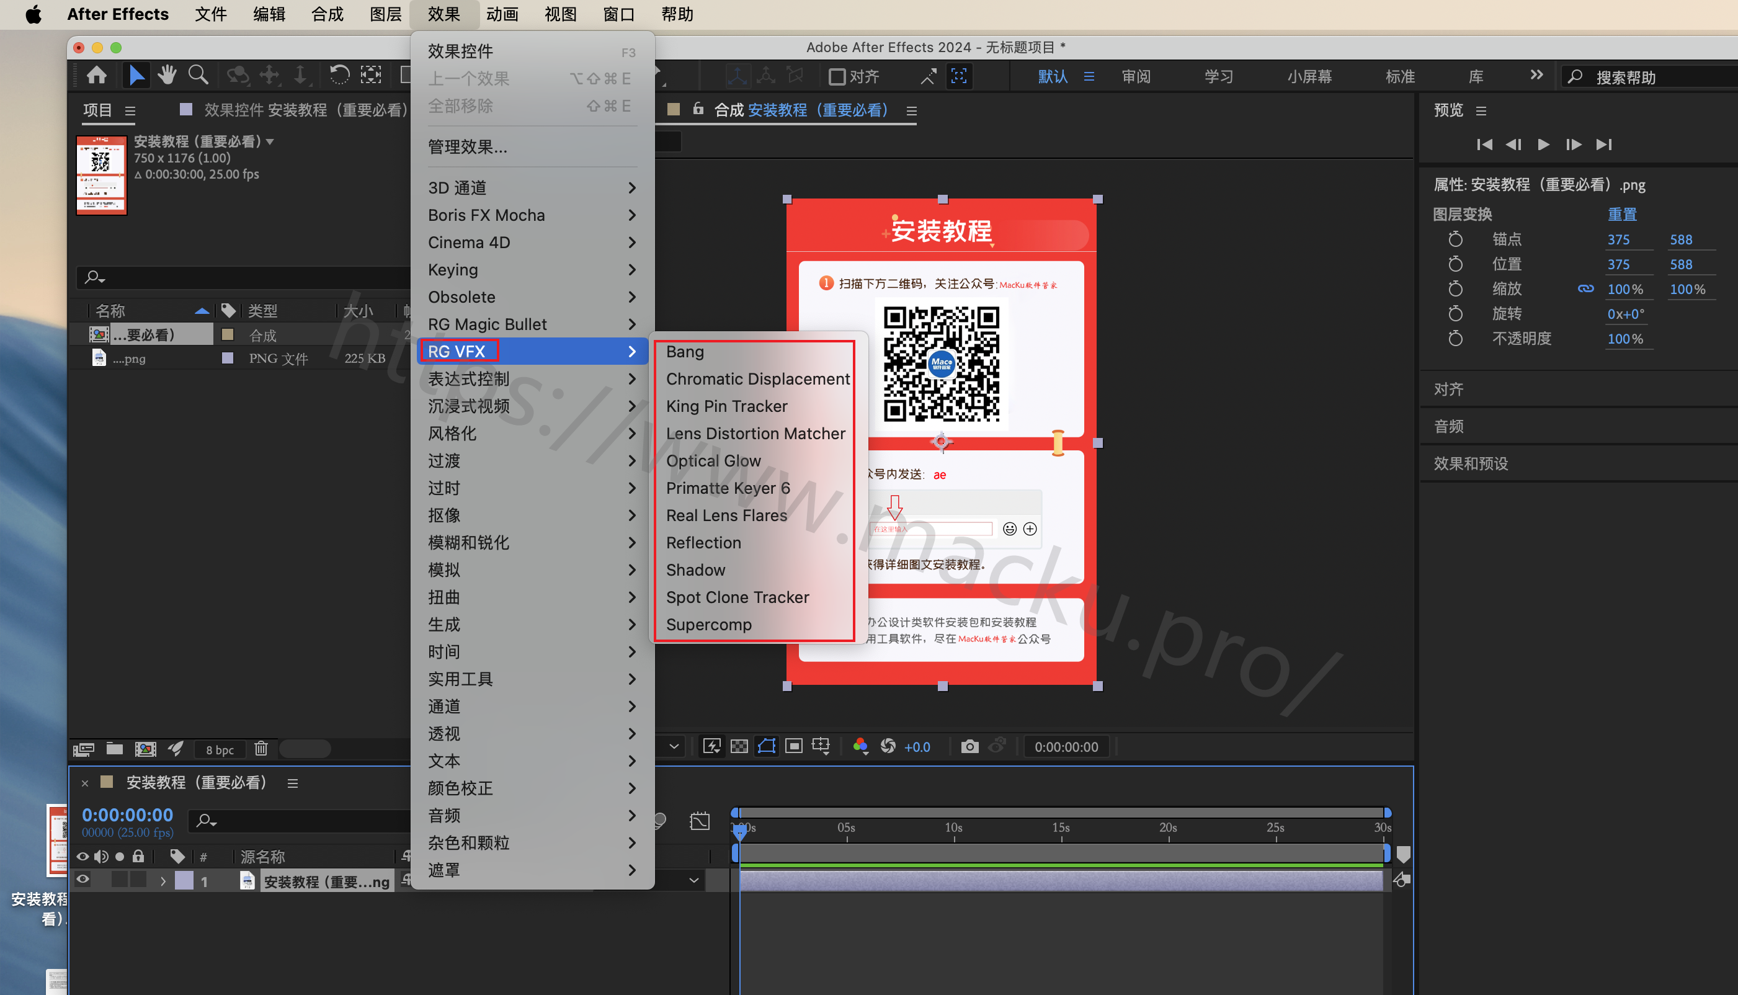Viewport: 1738px width, 995px height.
Task: Jump to last frame in preview
Action: click(1604, 144)
